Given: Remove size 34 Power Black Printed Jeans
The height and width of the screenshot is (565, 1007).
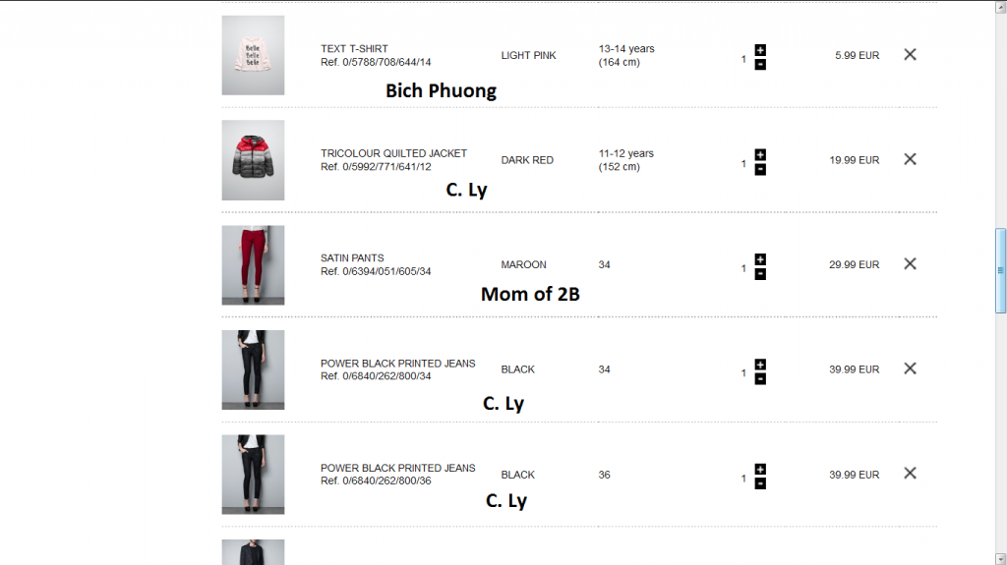Looking at the screenshot, I should point(910,368).
